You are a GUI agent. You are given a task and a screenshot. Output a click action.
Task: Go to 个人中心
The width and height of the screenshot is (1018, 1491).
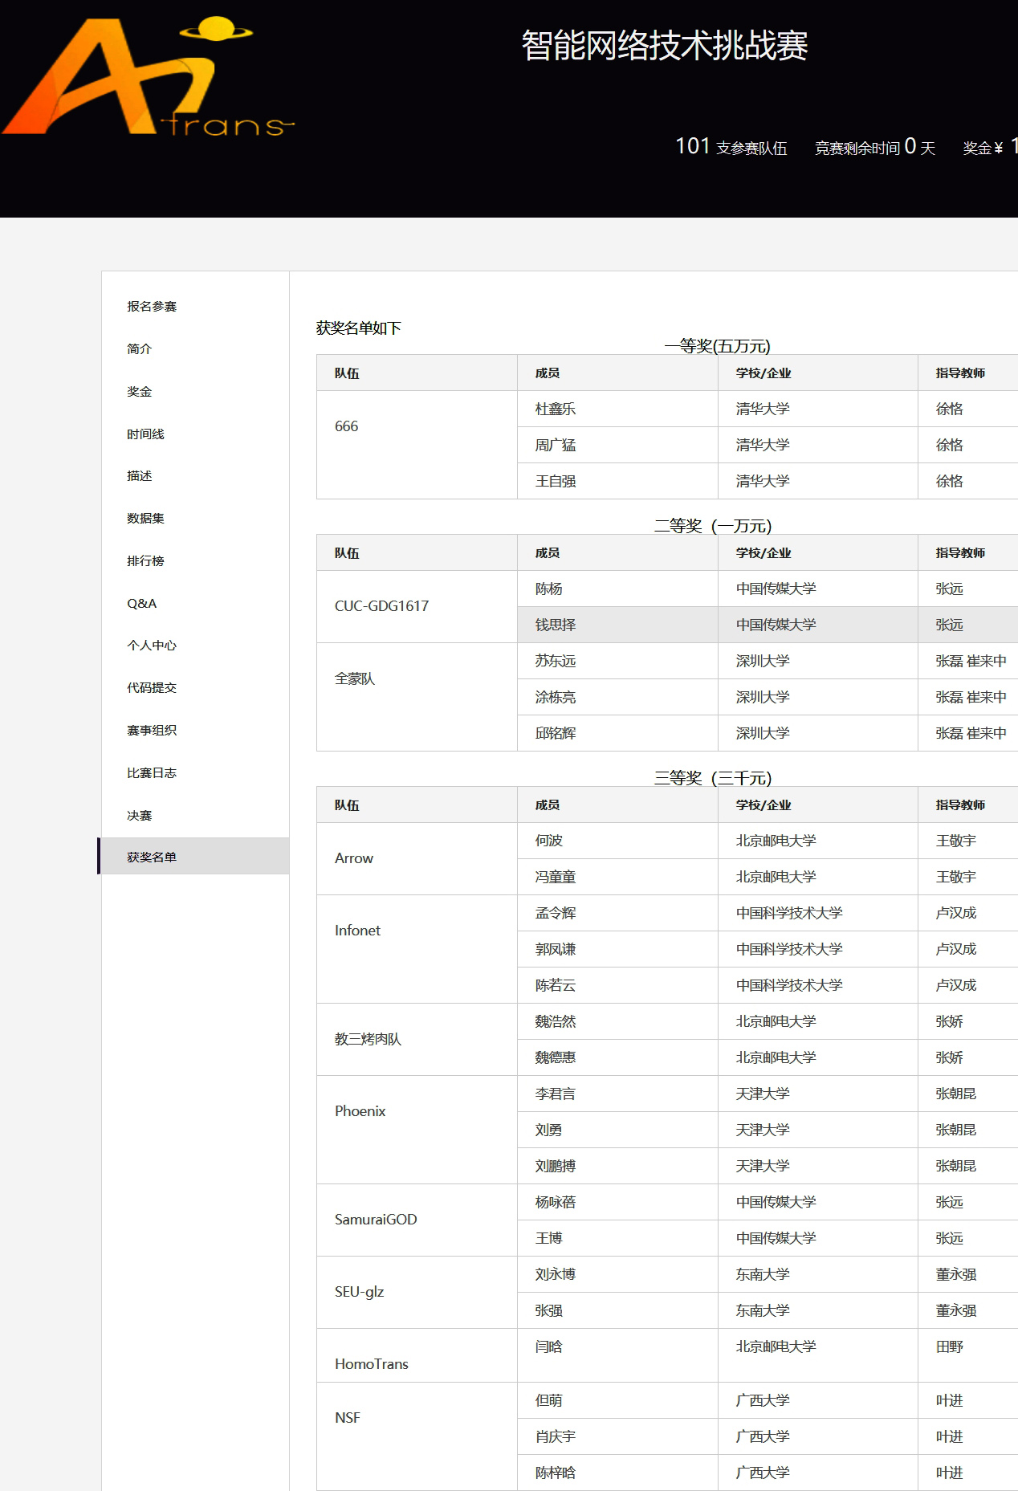click(x=152, y=646)
